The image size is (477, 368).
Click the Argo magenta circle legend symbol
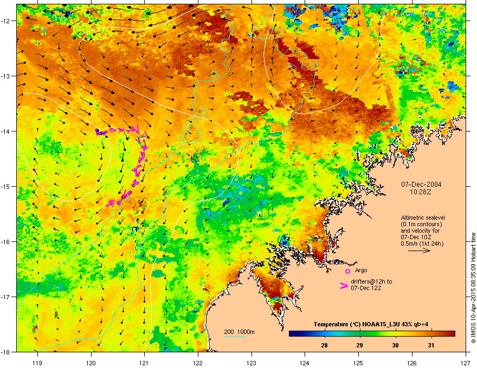click(x=347, y=271)
